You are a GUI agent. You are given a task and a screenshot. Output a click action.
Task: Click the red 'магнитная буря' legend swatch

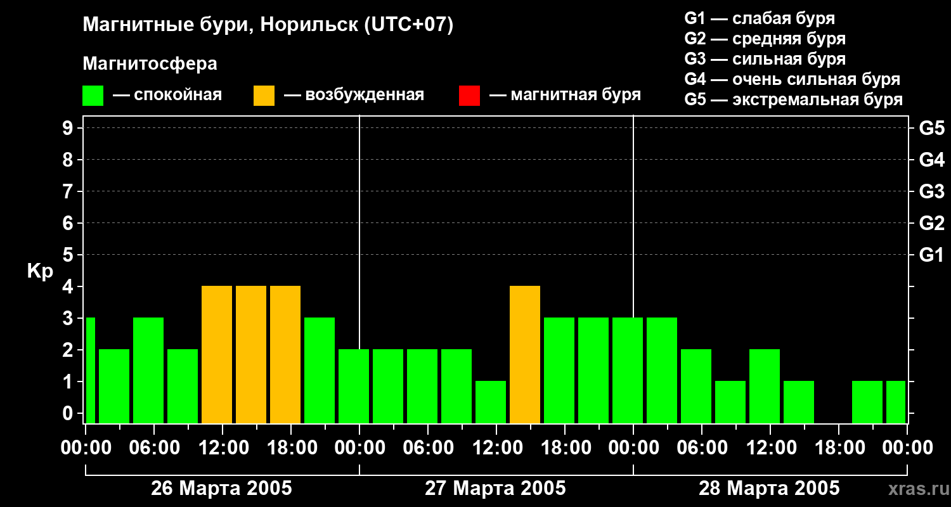click(469, 96)
